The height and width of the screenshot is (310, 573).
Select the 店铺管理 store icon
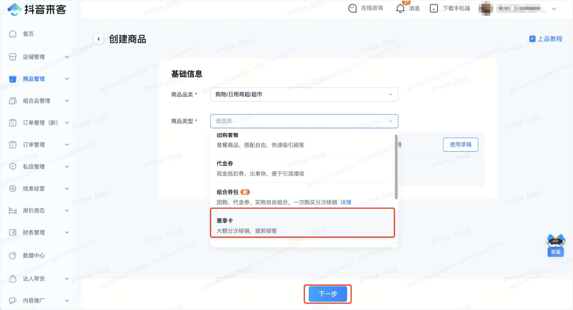12,57
